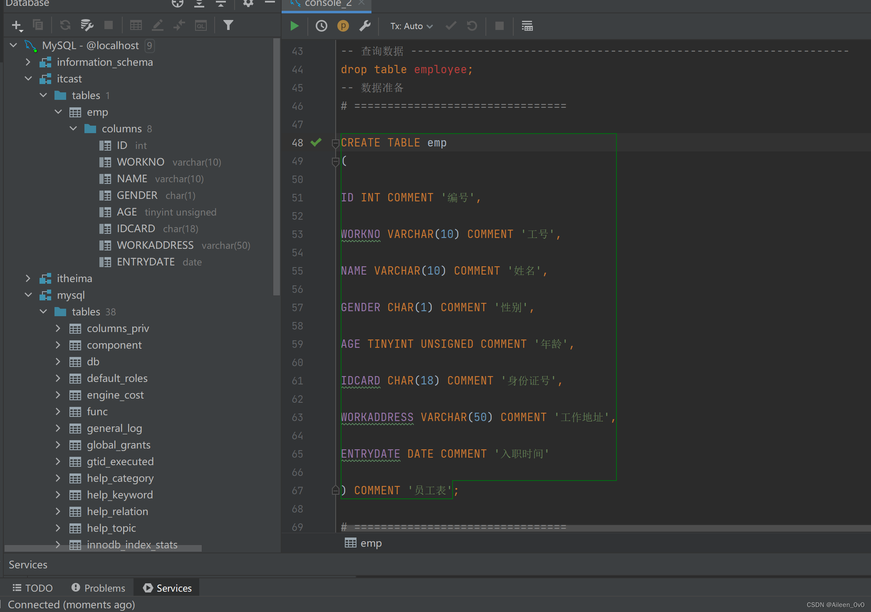Collapse the itcast schema node
Image resolution: width=871 pixels, height=612 pixels.
coord(28,79)
